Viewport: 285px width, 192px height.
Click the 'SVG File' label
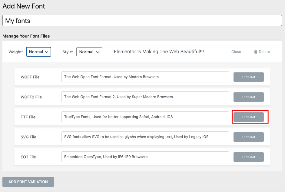pos(28,137)
